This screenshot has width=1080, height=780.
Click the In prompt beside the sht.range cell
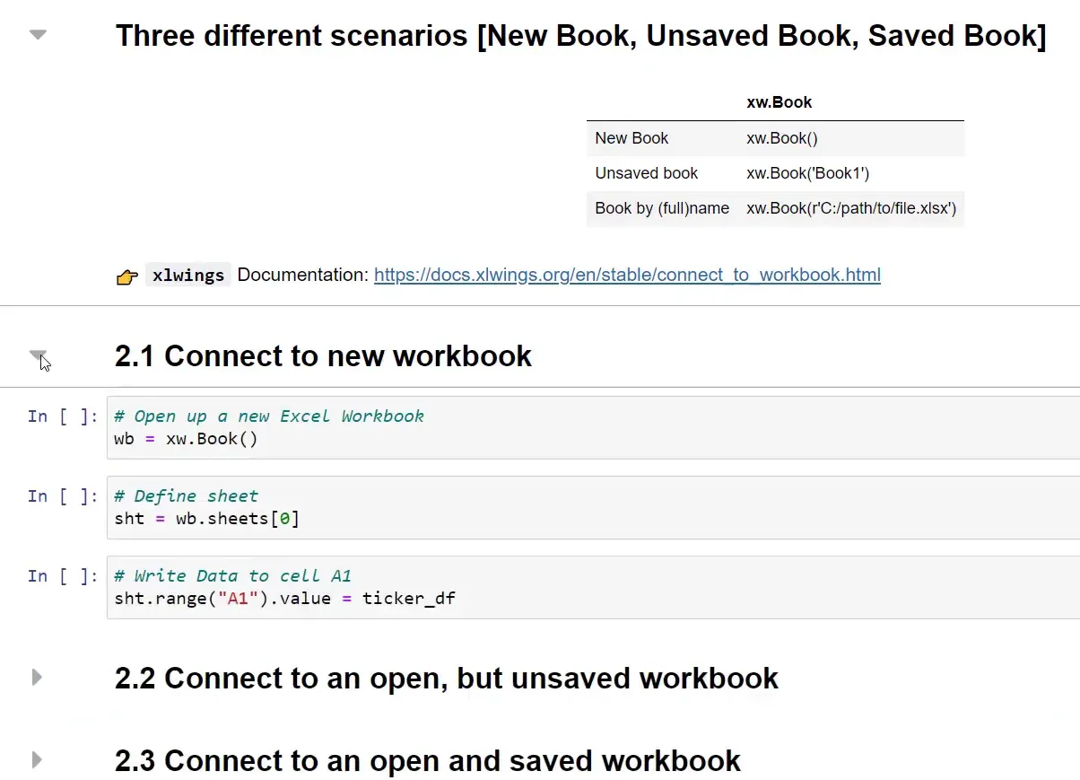pos(62,575)
